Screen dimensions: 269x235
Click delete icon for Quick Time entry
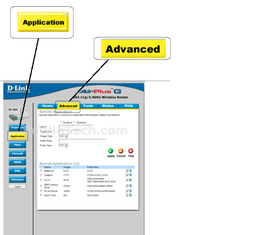pos(130,195)
